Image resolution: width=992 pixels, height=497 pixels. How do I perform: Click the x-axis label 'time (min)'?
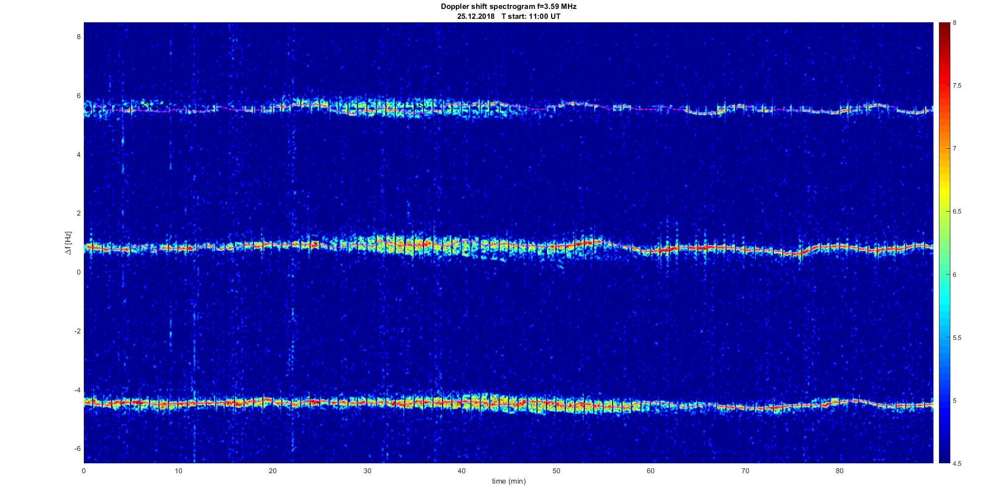pos(508,481)
